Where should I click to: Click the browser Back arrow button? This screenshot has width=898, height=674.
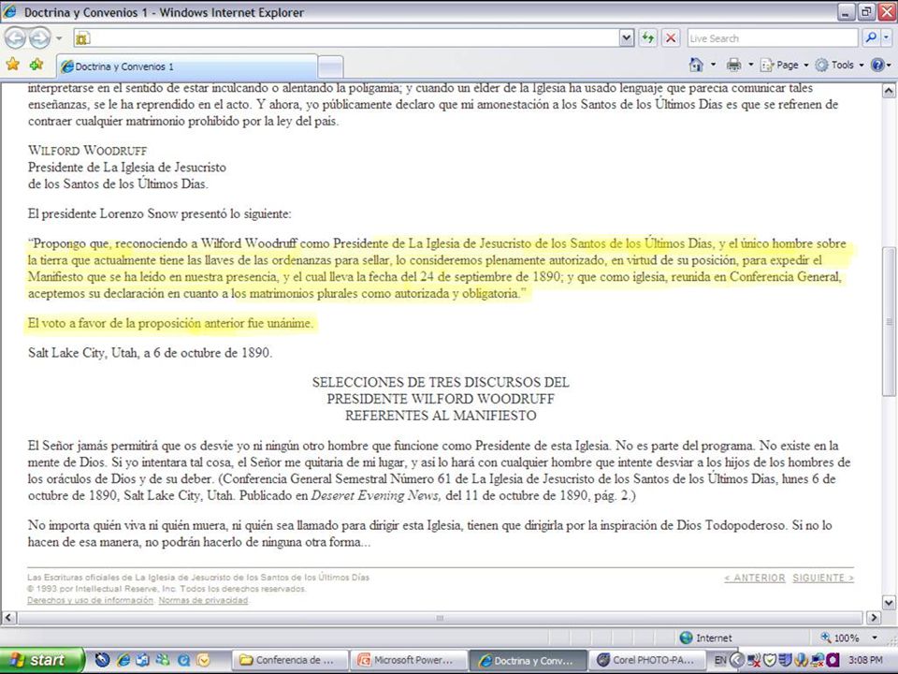(16, 38)
